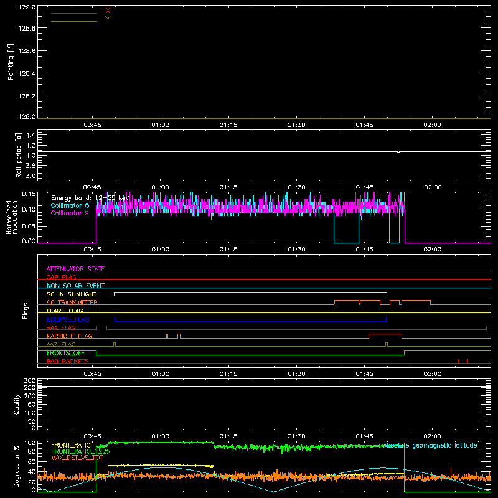Select the Quality axis title
The height and width of the screenshot is (498, 498).
[17, 404]
